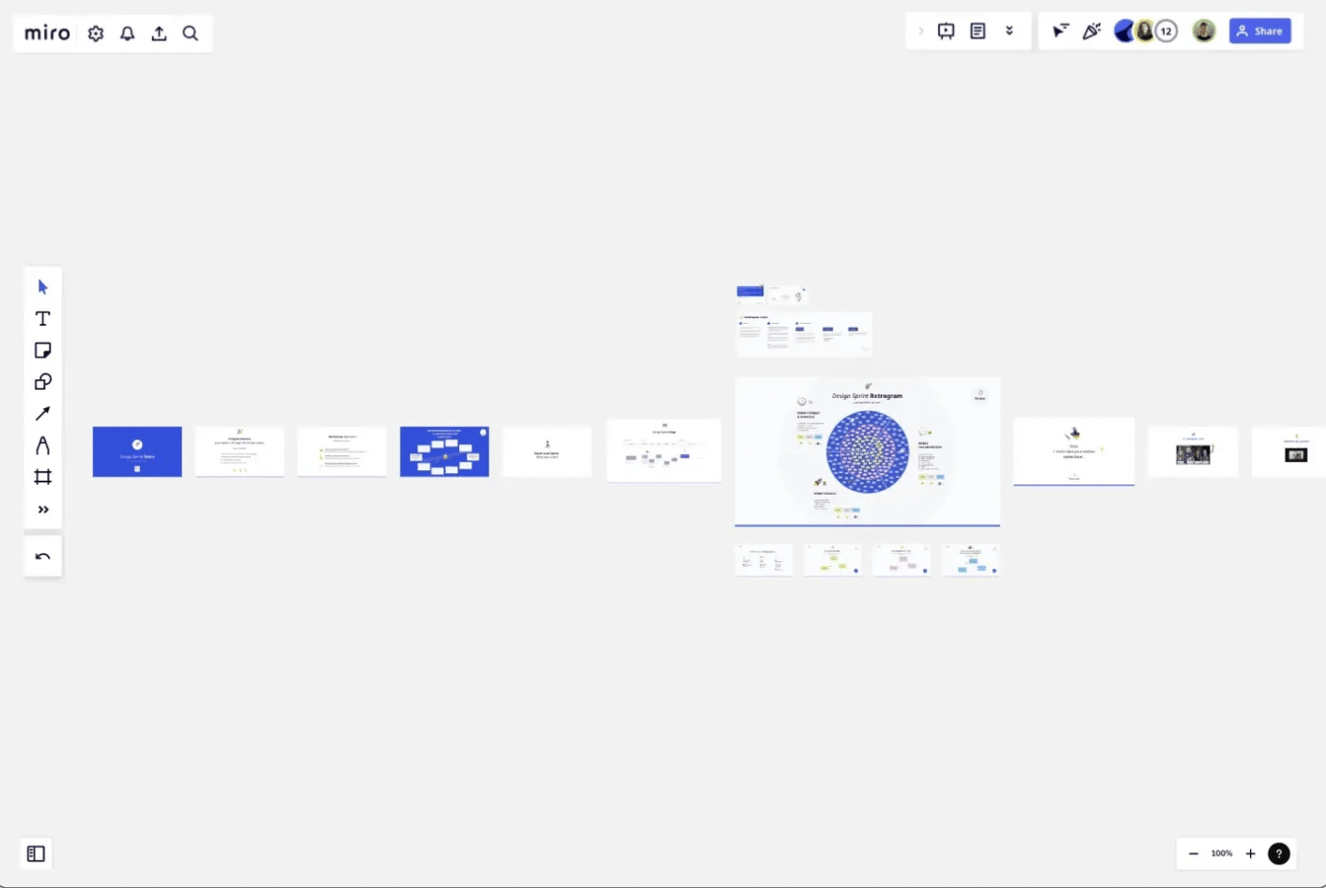
Task: Open the Design Sprint Retrogram frame thumbnail
Action: click(868, 452)
